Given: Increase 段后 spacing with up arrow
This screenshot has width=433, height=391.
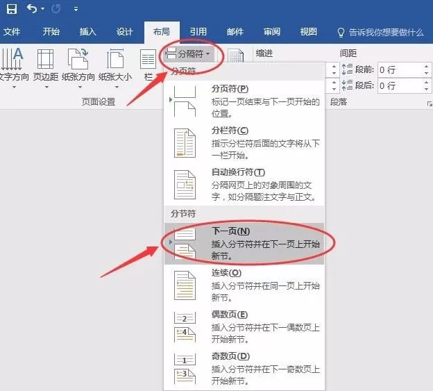Looking at the screenshot, I should [427, 83].
